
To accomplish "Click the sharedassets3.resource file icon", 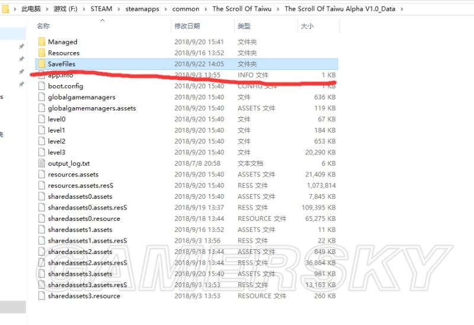I will point(41,296).
